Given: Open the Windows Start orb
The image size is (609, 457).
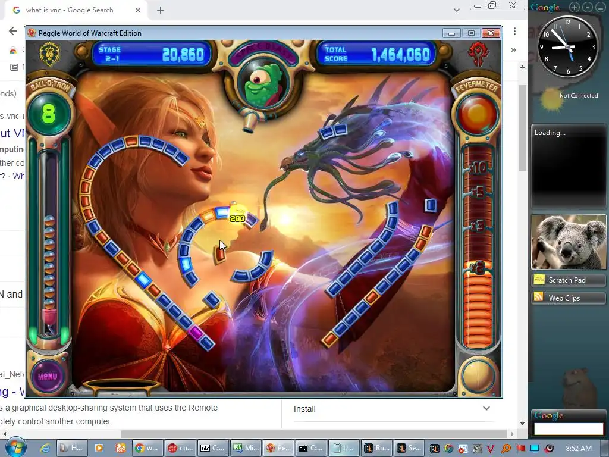Looking at the screenshot, I should [15, 447].
